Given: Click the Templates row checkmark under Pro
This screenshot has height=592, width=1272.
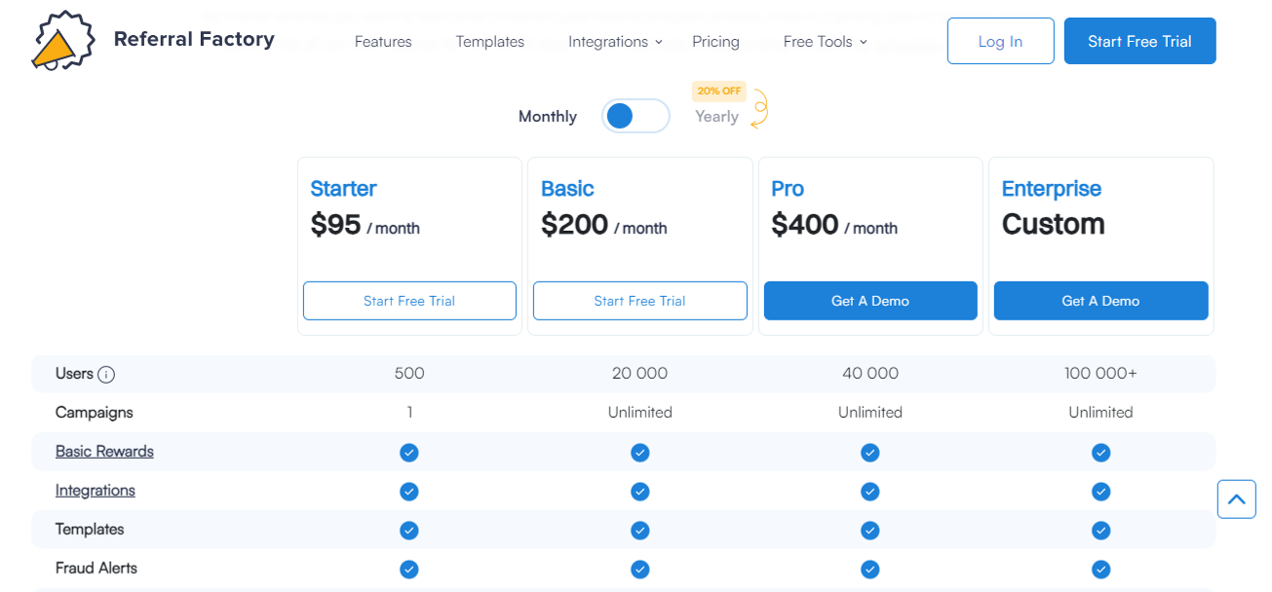Looking at the screenshot, I should pos(869,530).
